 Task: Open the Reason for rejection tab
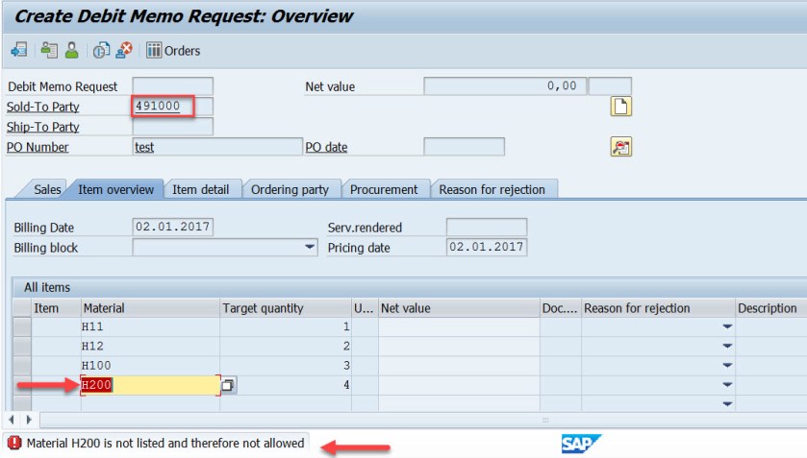(x=492, y=190)
